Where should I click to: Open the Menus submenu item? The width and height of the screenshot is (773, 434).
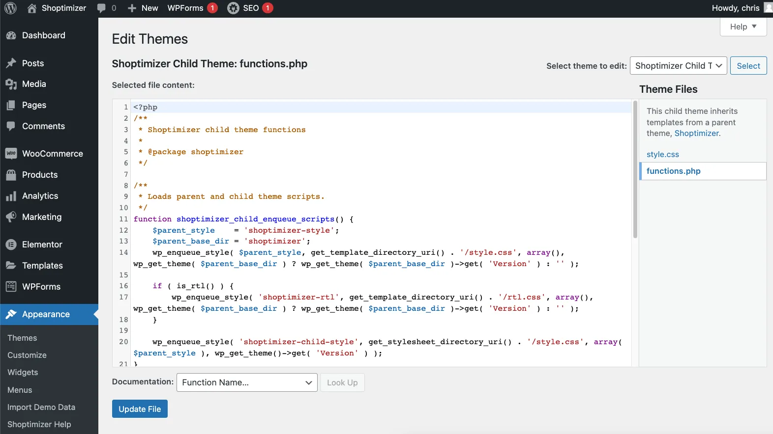click(20, 390)
